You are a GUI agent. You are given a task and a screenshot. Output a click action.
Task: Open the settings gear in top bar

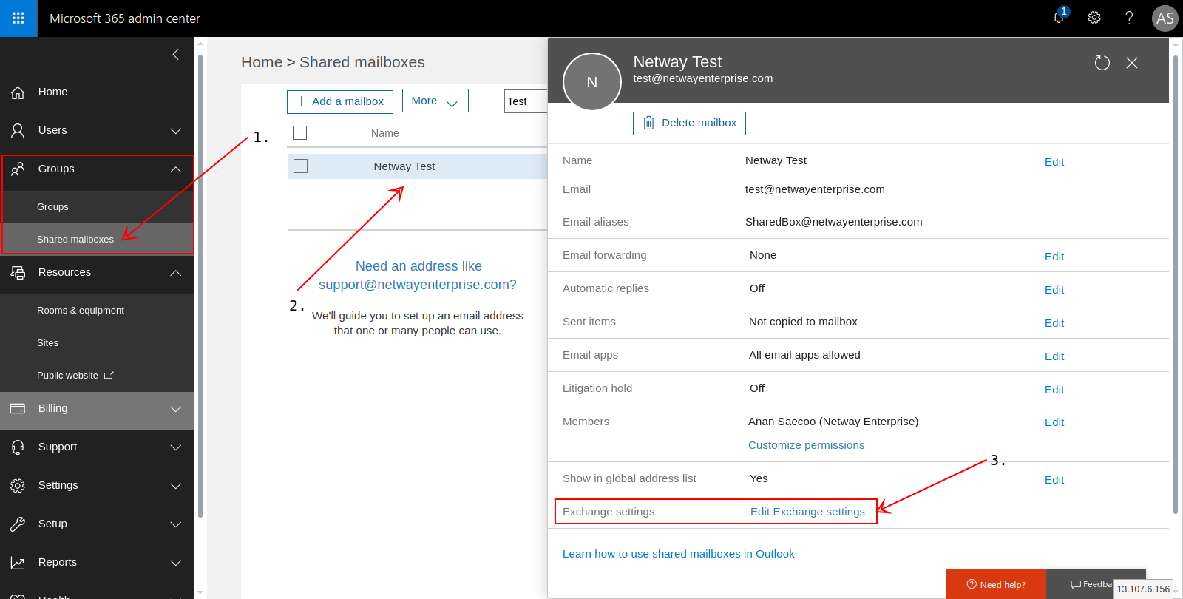(x=1094, y=18)
